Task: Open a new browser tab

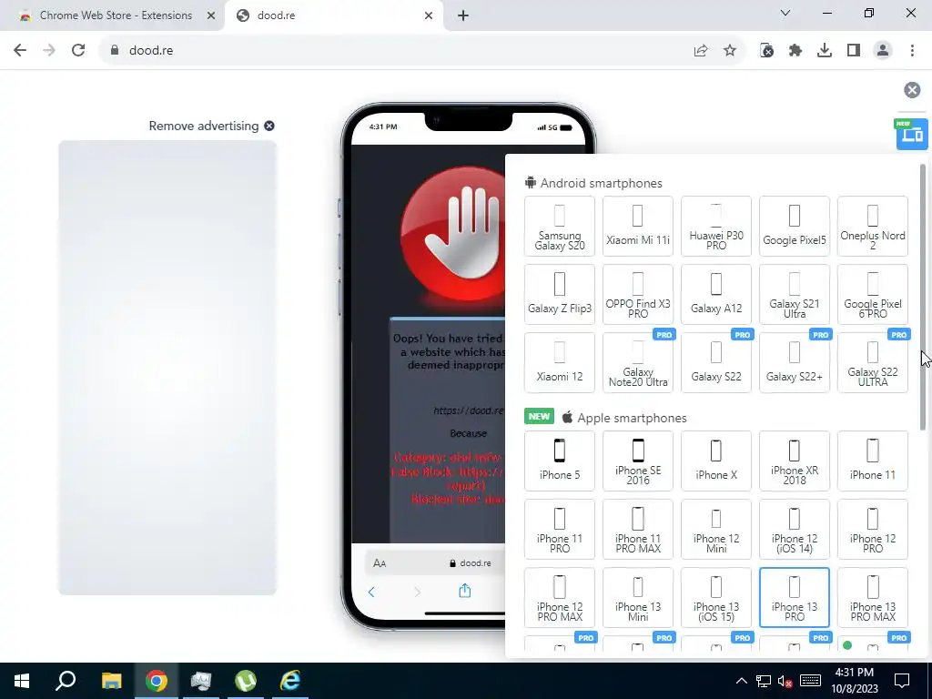Action: pyautogui.click(x=463, y=15)
